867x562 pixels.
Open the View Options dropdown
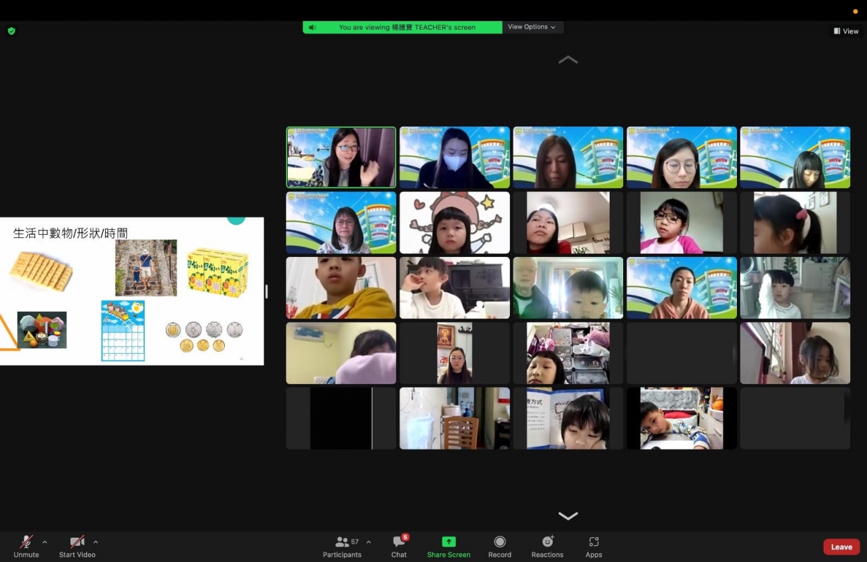(532, 27)
